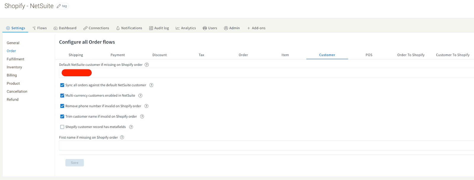Viewport: 474px width, 180px height.
Task: Uncheck Sync all orders against default NetSuite customer
Action: (62, 85)
